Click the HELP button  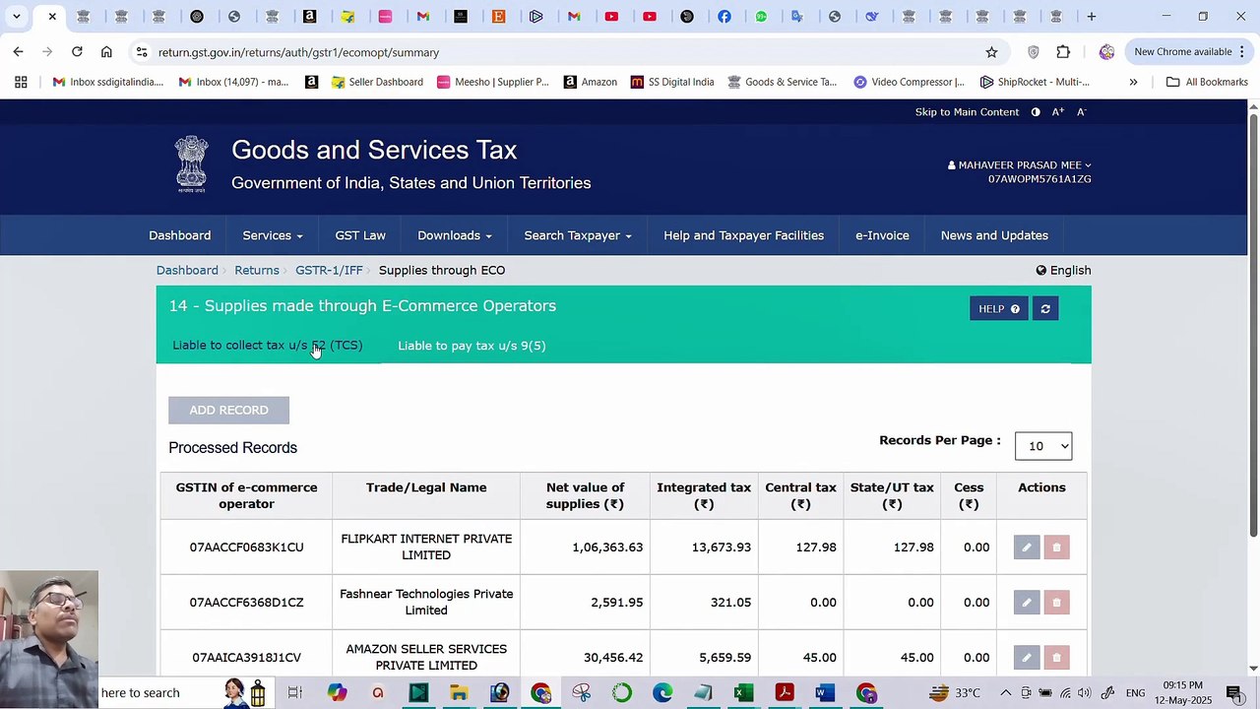[999, 309]
